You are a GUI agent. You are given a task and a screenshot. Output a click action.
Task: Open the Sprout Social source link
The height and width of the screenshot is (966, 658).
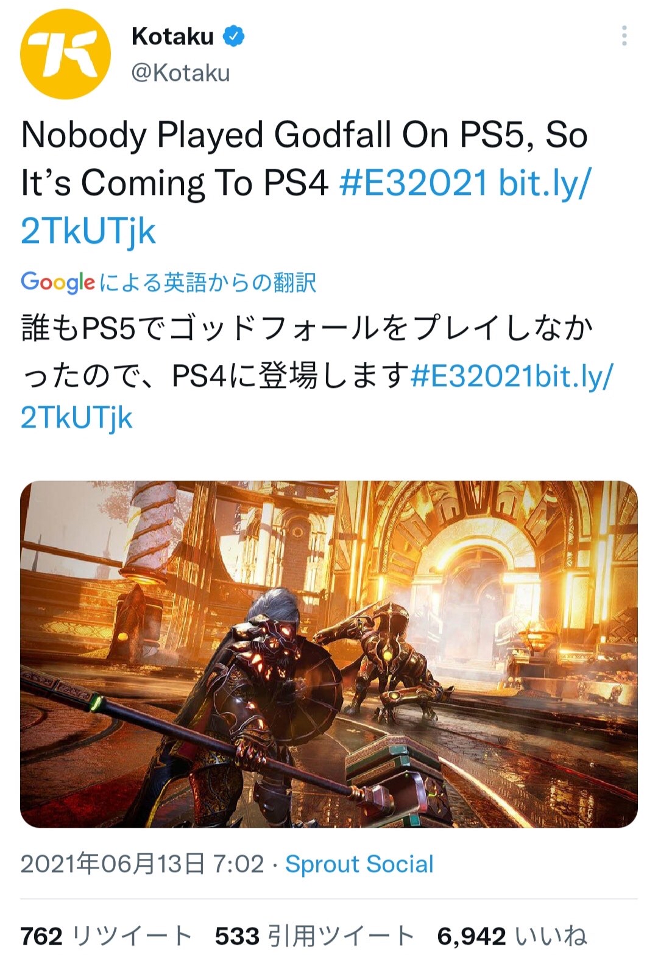(359, 864)
